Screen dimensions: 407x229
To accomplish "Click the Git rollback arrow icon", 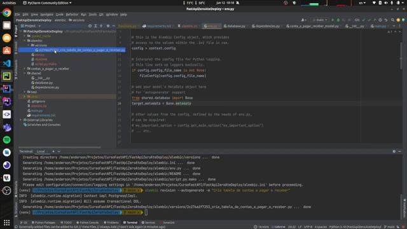I will tap(386, 20).
